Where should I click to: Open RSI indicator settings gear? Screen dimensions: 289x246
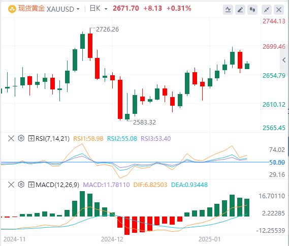click(x=21, y=138)
